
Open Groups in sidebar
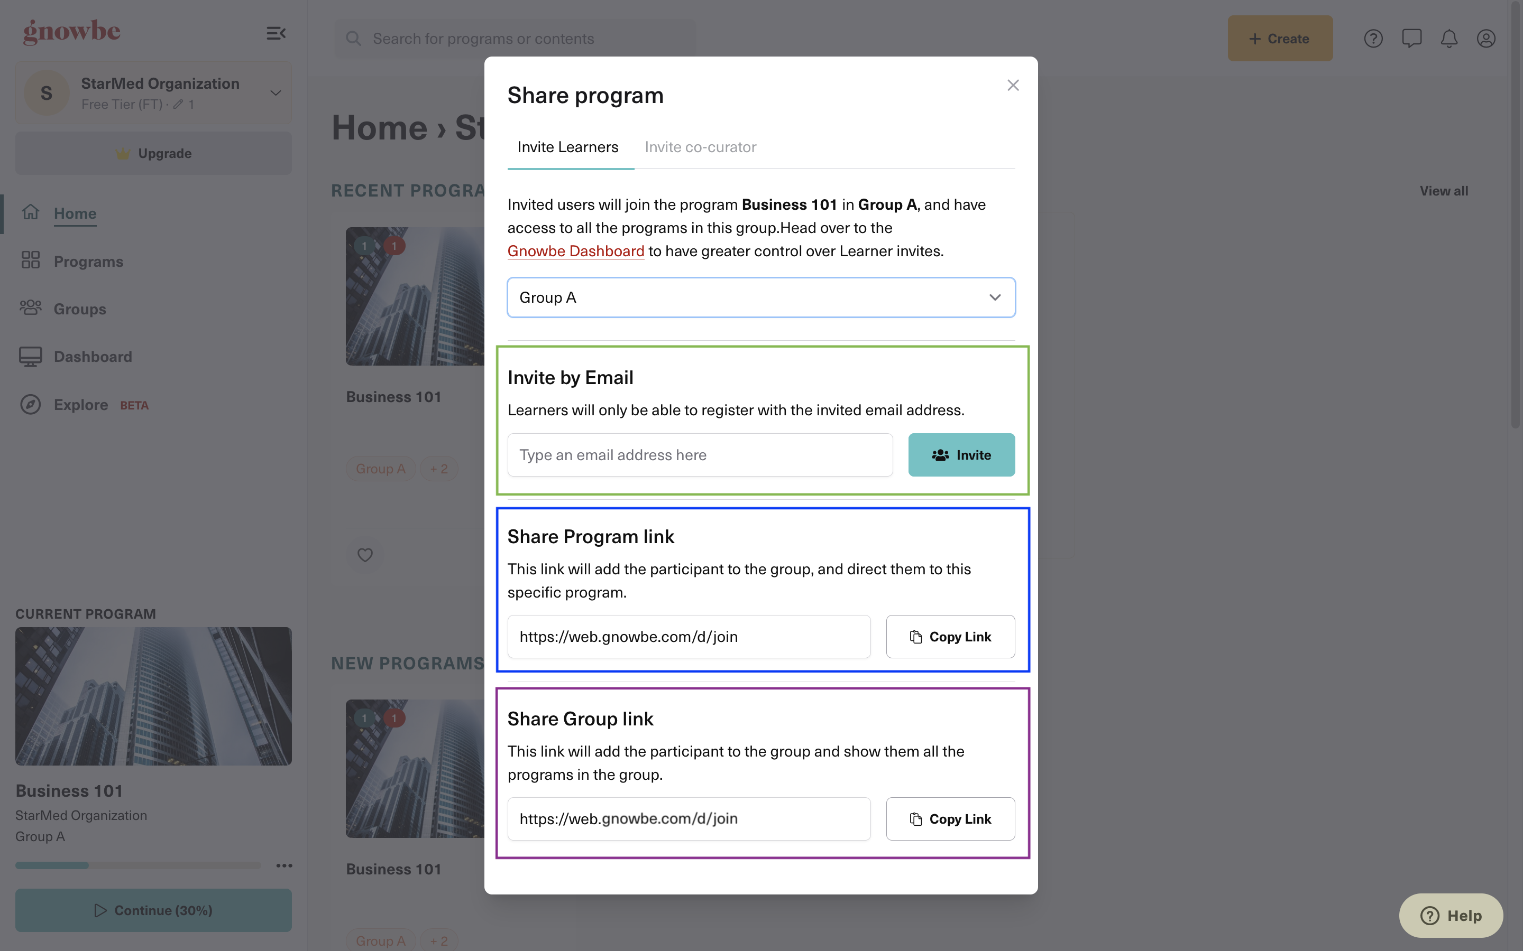pos(79,309)
